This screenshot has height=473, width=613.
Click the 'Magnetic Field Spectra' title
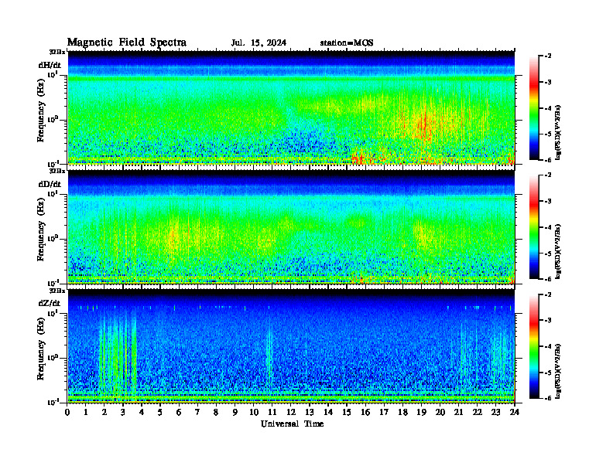coord(127,43)
